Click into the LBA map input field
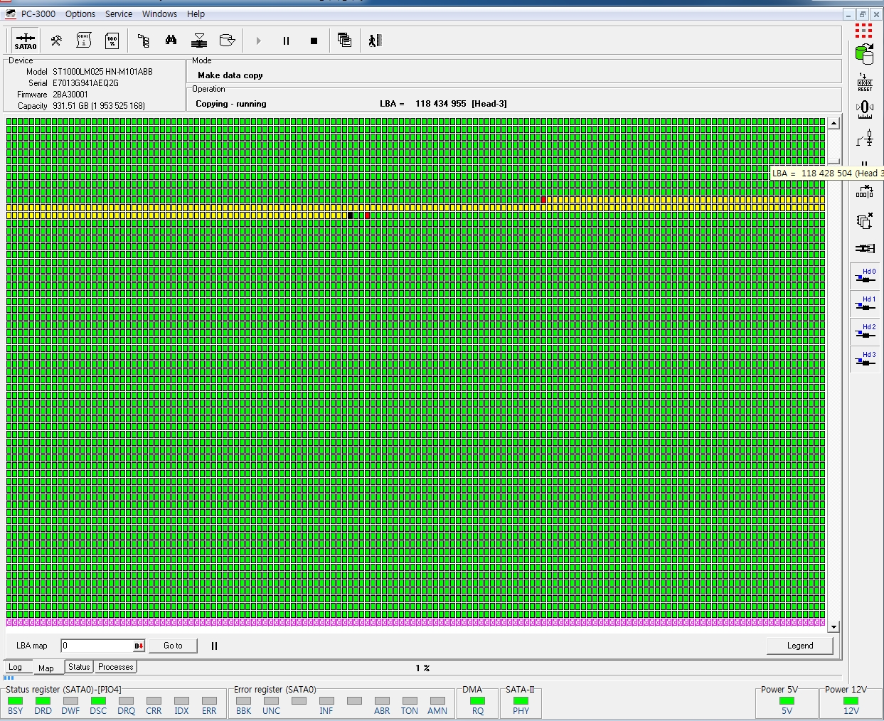 pos(97,646)
